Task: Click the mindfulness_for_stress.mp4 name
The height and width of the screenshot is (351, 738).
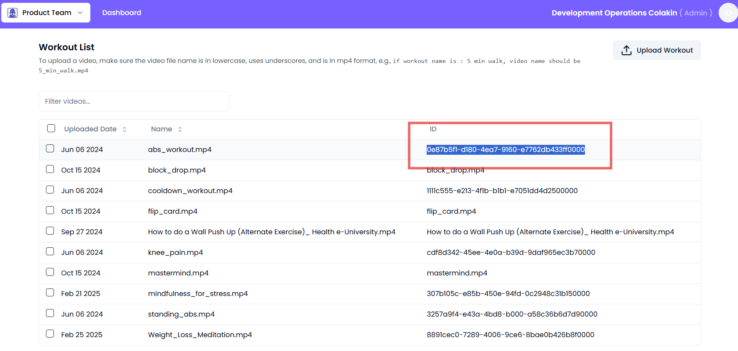Action: pos(197,294)
